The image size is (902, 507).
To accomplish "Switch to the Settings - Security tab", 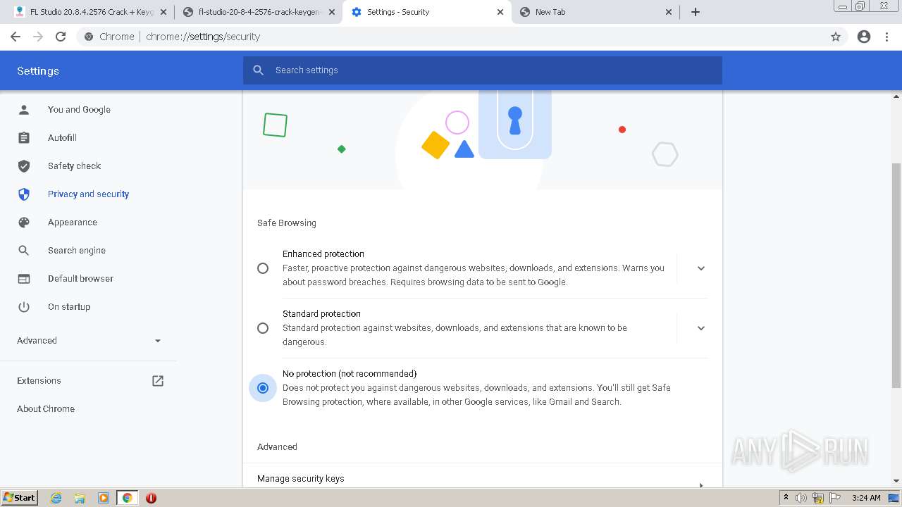I will click(426, 12).
